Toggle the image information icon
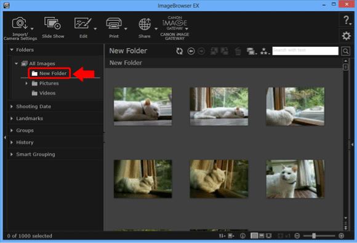The height and width of the screenshot is (243, 357). pyautogui.click(x=243, y=236)
